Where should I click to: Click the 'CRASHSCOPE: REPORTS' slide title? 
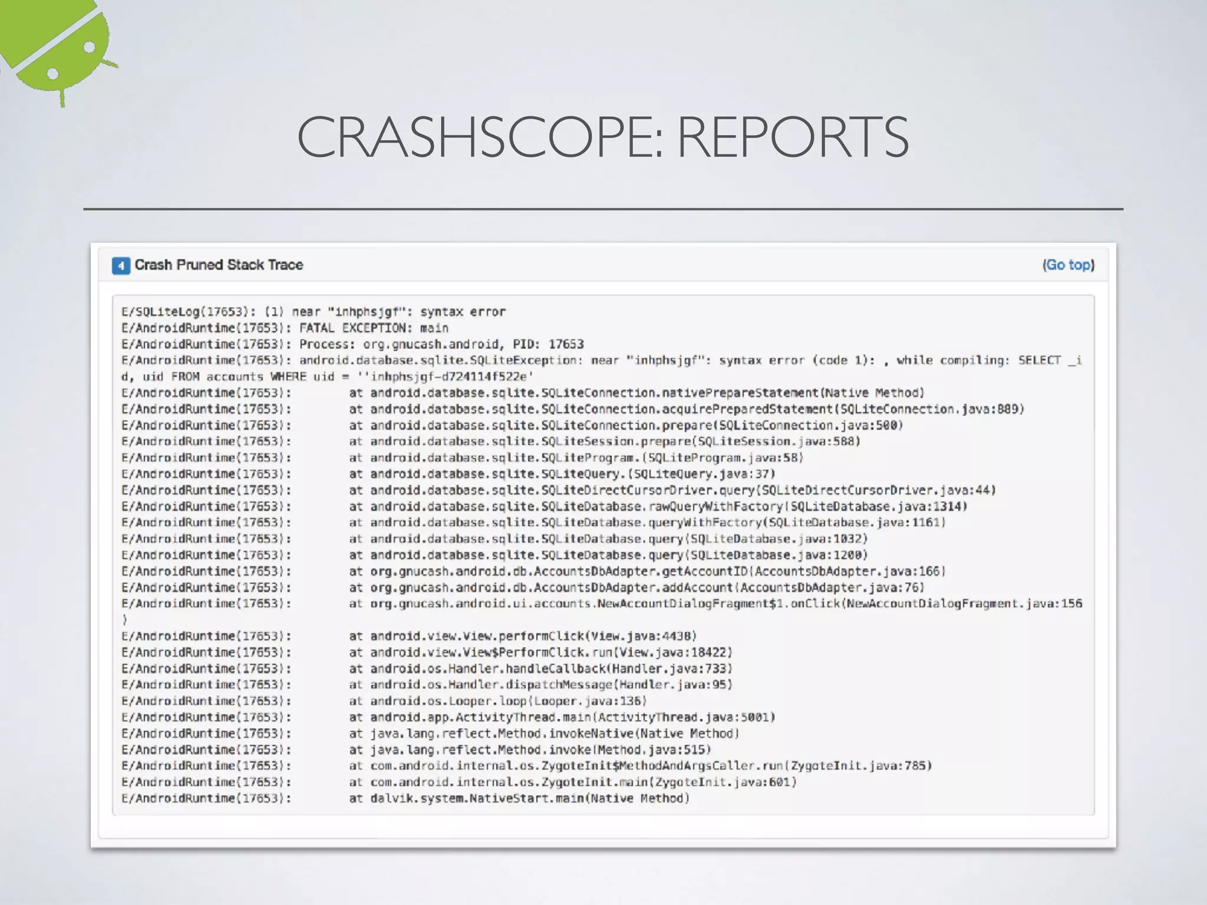[603, 137]
